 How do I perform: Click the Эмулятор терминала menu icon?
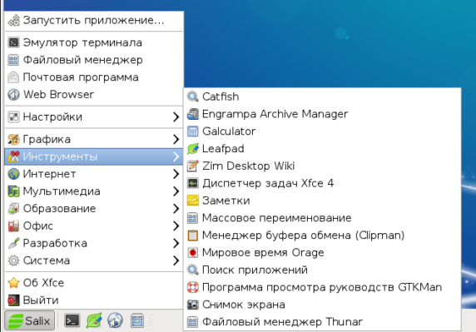tap(13, 42)
